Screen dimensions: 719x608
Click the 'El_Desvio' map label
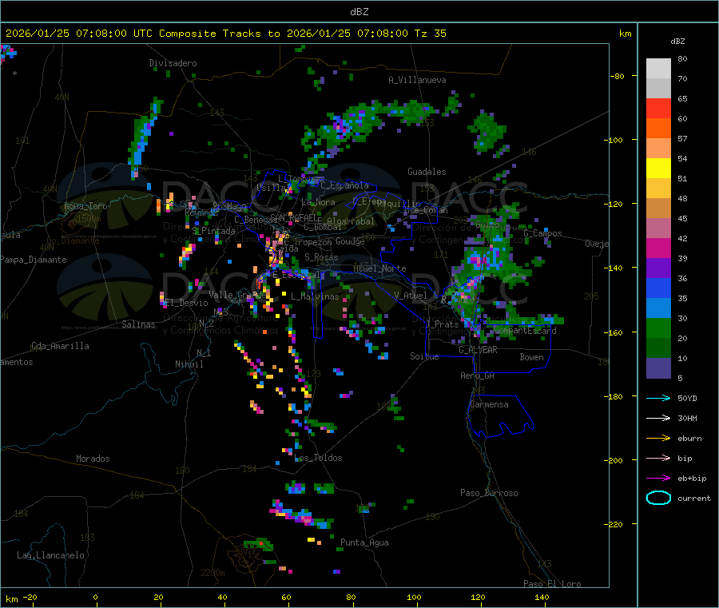coord(187,303)
